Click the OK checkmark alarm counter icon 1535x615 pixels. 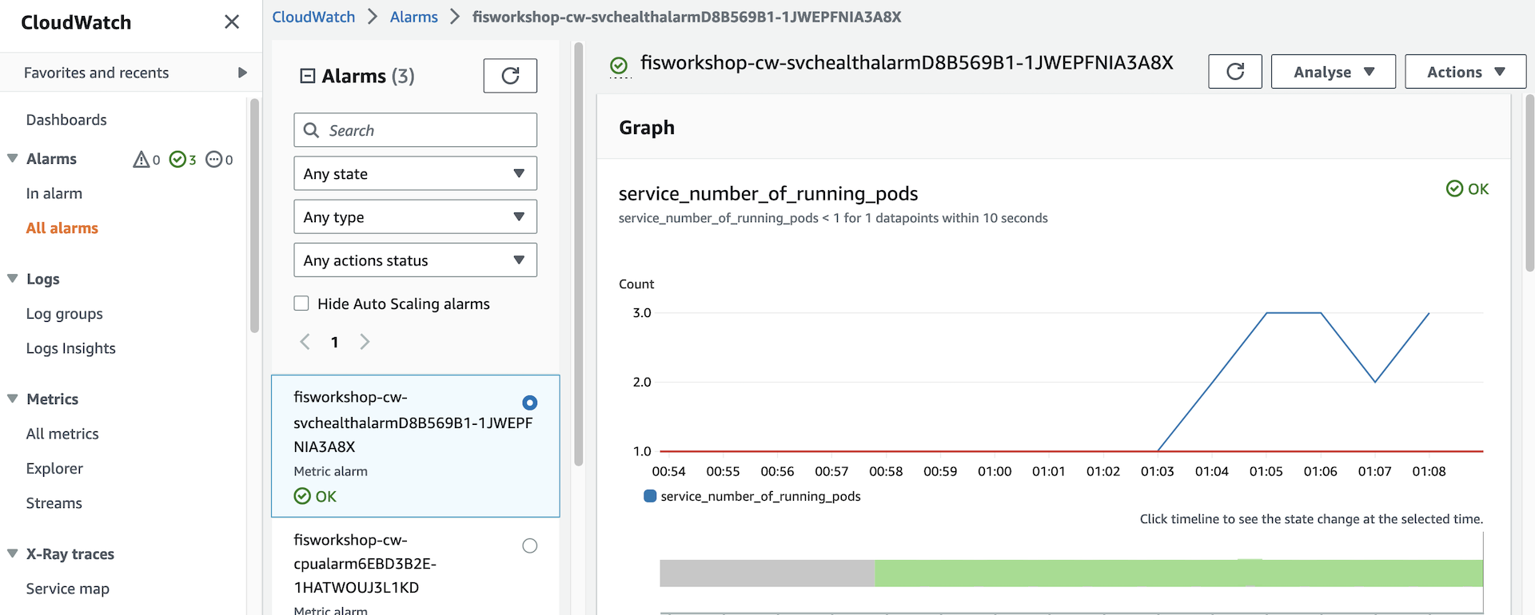point(177,160)
